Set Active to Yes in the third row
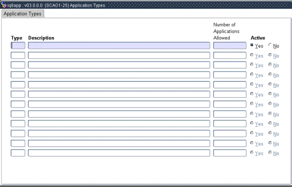The image size is (292, 187). click(x=252, y=64)
